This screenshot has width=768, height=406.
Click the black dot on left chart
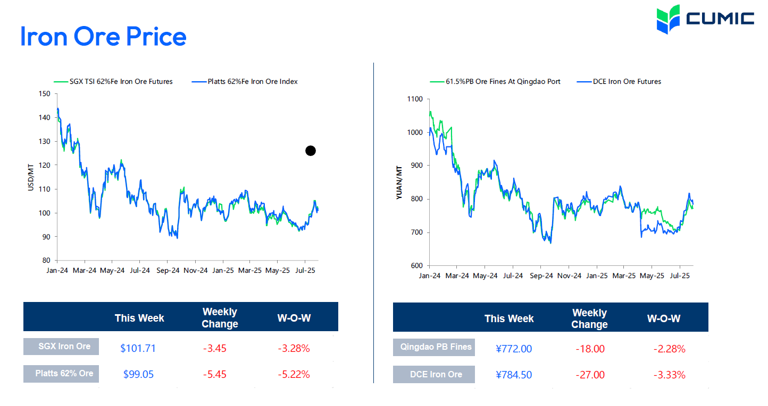pos(311,151)
